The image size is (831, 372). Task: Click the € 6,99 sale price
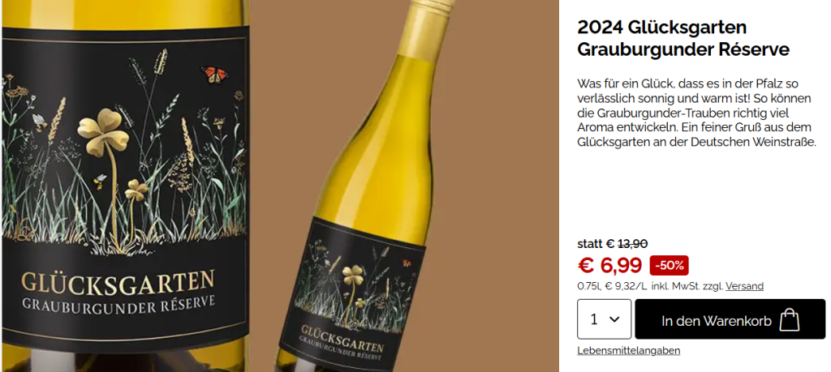click(x=609, y=266)
